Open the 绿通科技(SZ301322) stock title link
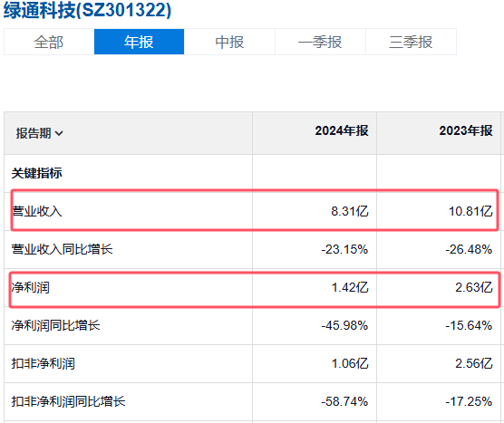The width and height of the screenshot is (504, 423). (87, 10)
